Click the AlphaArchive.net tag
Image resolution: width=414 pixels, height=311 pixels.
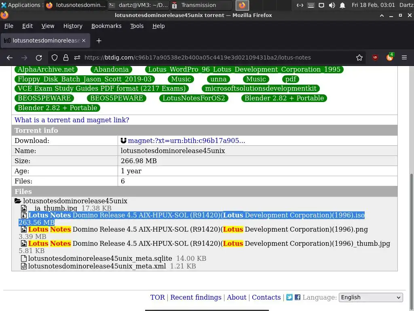coord(46,69)
